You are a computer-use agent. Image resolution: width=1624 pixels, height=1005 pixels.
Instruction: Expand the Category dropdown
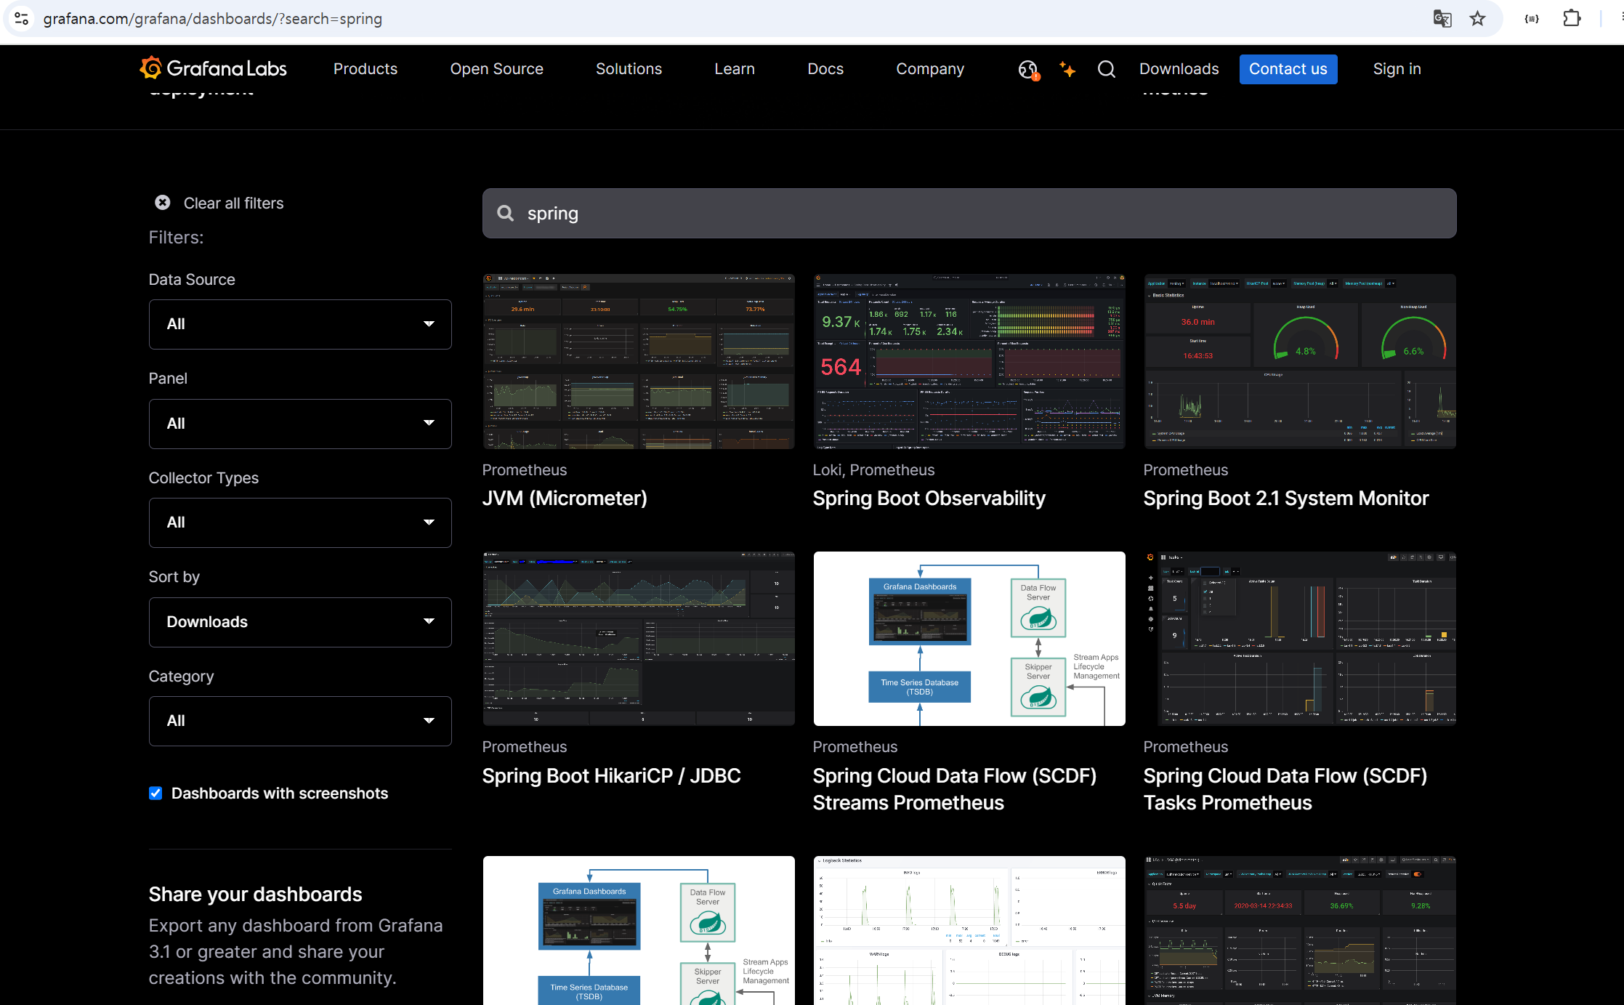point(300,721)
